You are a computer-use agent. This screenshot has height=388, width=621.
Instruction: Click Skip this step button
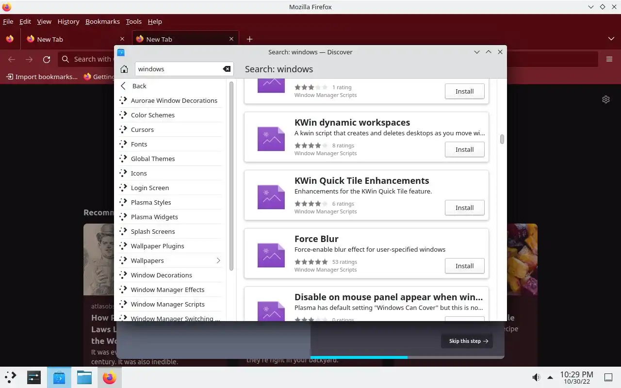(x=467, y=341)
